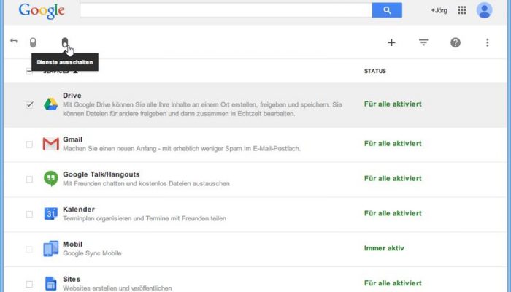Check the Gmail service checkbox
Screen dimensions: 511x292
click(29, 145)
